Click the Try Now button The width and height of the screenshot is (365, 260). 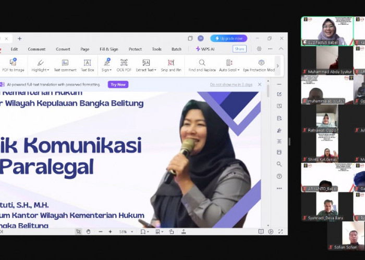[x=118, y=84]
